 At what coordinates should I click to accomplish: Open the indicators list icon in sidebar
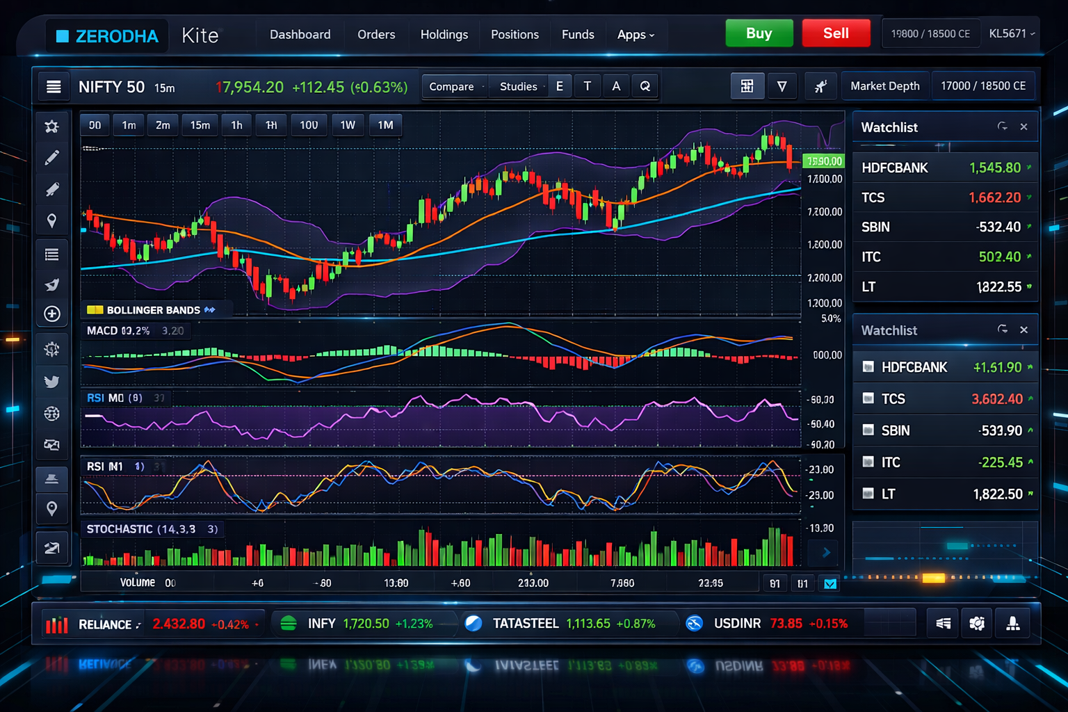point(52,254)
